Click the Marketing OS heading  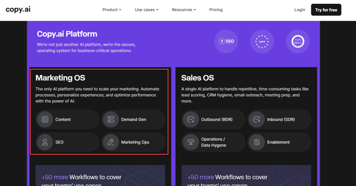60,78
